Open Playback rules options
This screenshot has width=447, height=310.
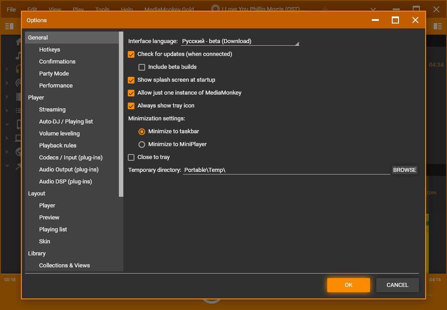coord(72,145)
